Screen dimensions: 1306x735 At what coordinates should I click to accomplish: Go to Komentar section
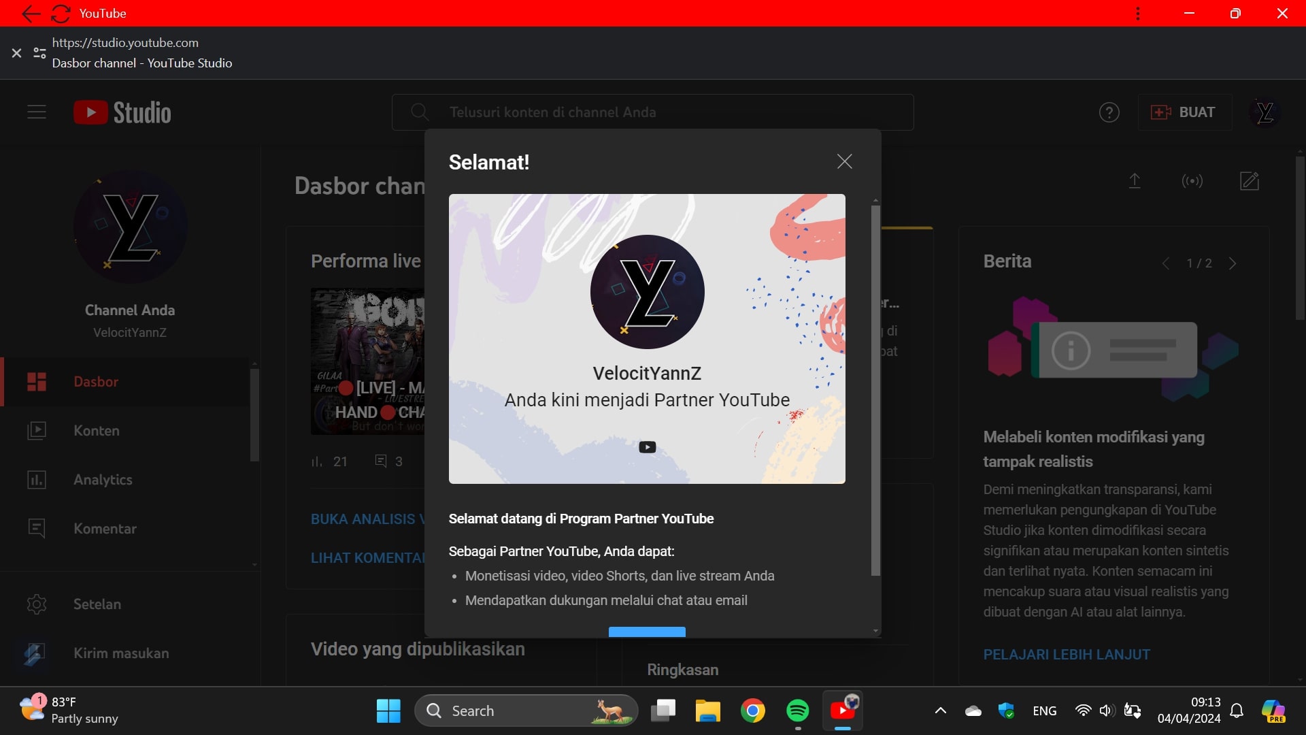click(x=105, y=529)
